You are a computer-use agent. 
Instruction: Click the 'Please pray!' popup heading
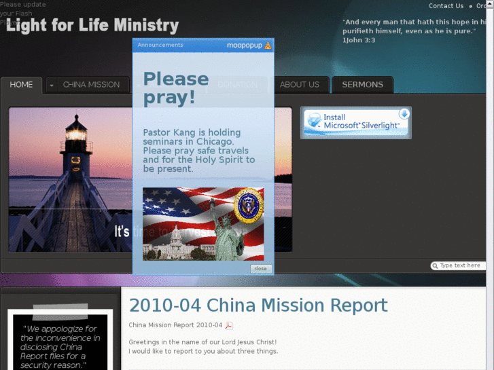click(176, 88)
